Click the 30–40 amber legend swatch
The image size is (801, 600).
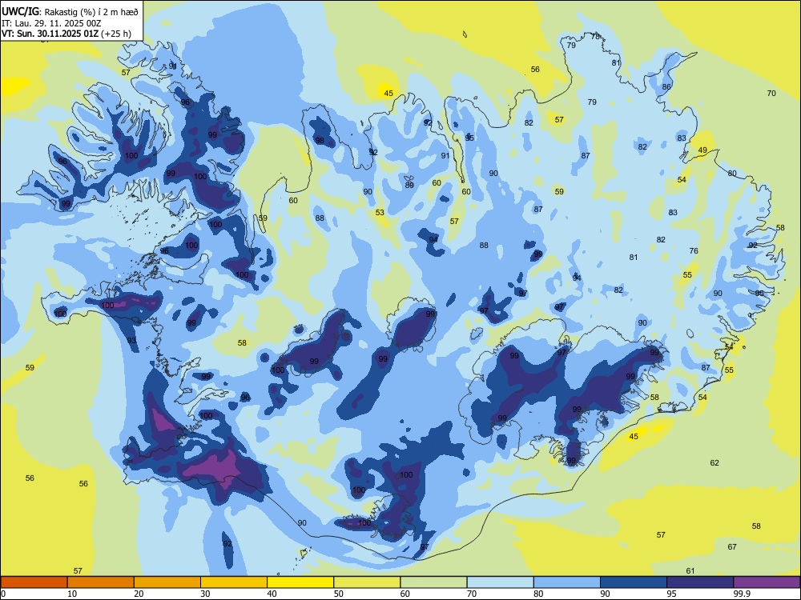tap(234, 582)
